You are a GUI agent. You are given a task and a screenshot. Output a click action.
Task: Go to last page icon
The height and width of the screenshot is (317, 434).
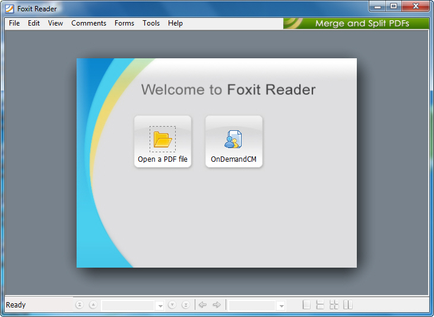(x=186, y=305)
